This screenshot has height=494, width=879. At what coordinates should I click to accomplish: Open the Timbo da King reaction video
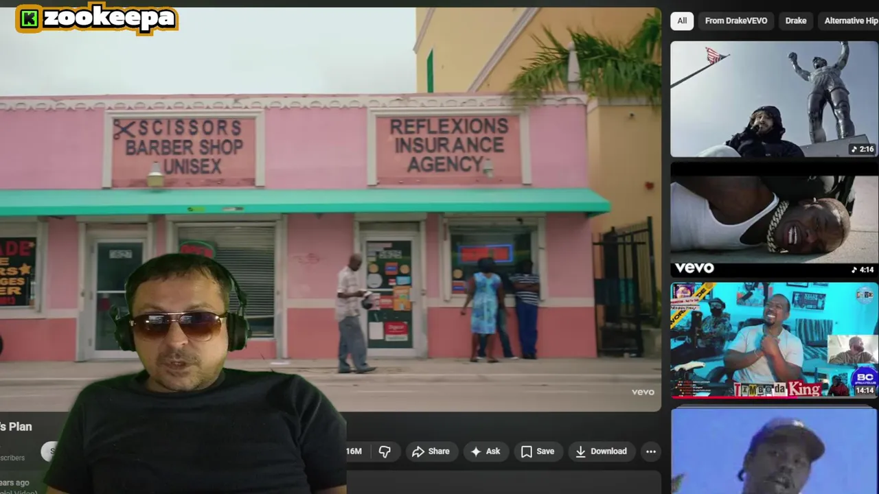pyautogui.click(x=775, y=340)
